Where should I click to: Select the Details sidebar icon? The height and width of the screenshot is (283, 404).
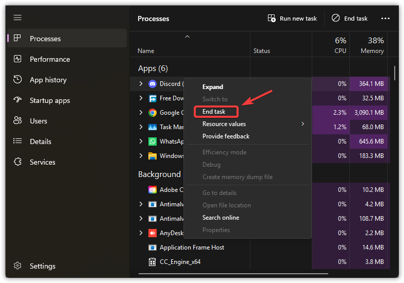[18, 141]
